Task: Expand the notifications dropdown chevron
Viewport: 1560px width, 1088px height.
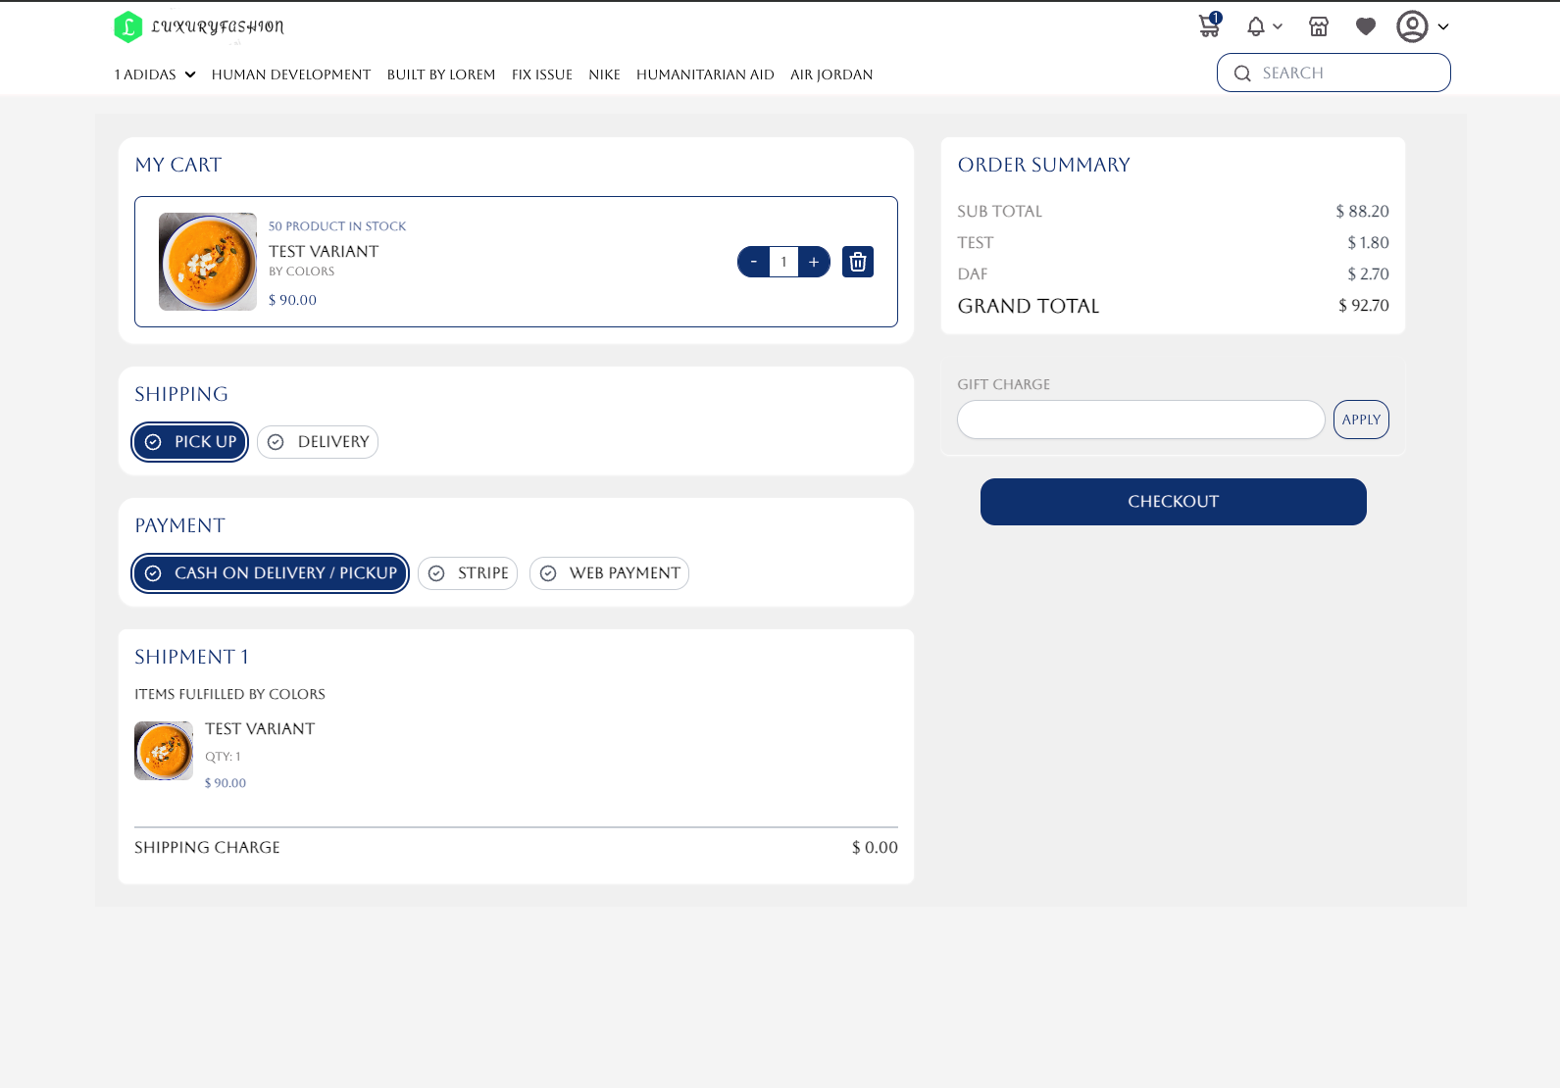Action: coord(1278,26)
